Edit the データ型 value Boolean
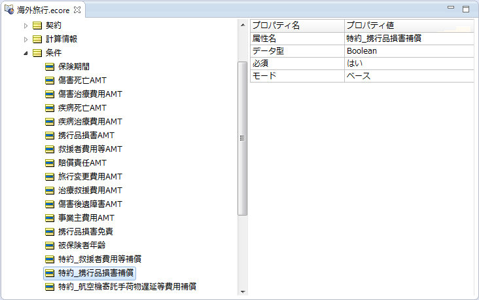Image resolution: width=479 pixels, height=300 pixels. click(408, 50)
